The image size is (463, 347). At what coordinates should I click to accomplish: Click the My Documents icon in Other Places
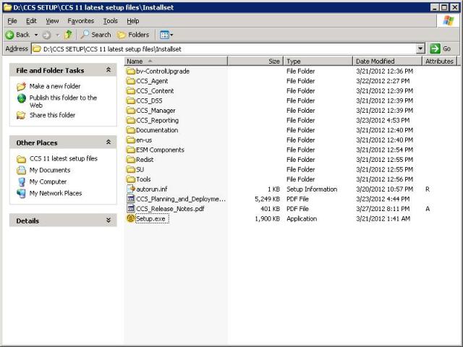point(21,171)
